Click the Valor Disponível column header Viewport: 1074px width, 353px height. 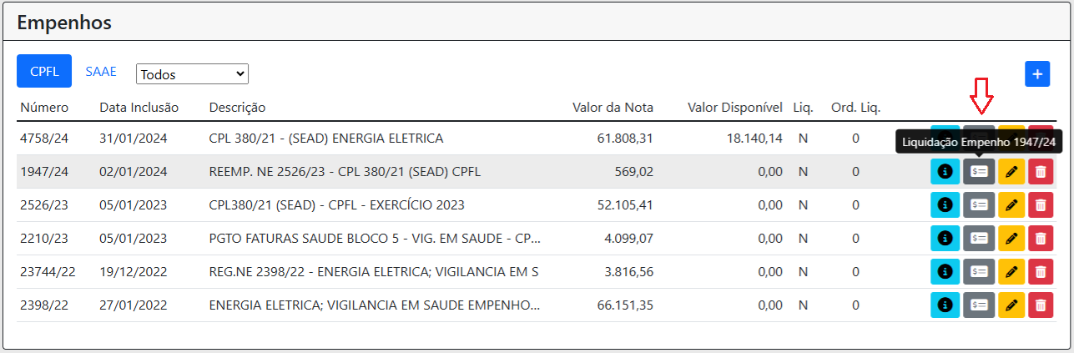(735, 108)
